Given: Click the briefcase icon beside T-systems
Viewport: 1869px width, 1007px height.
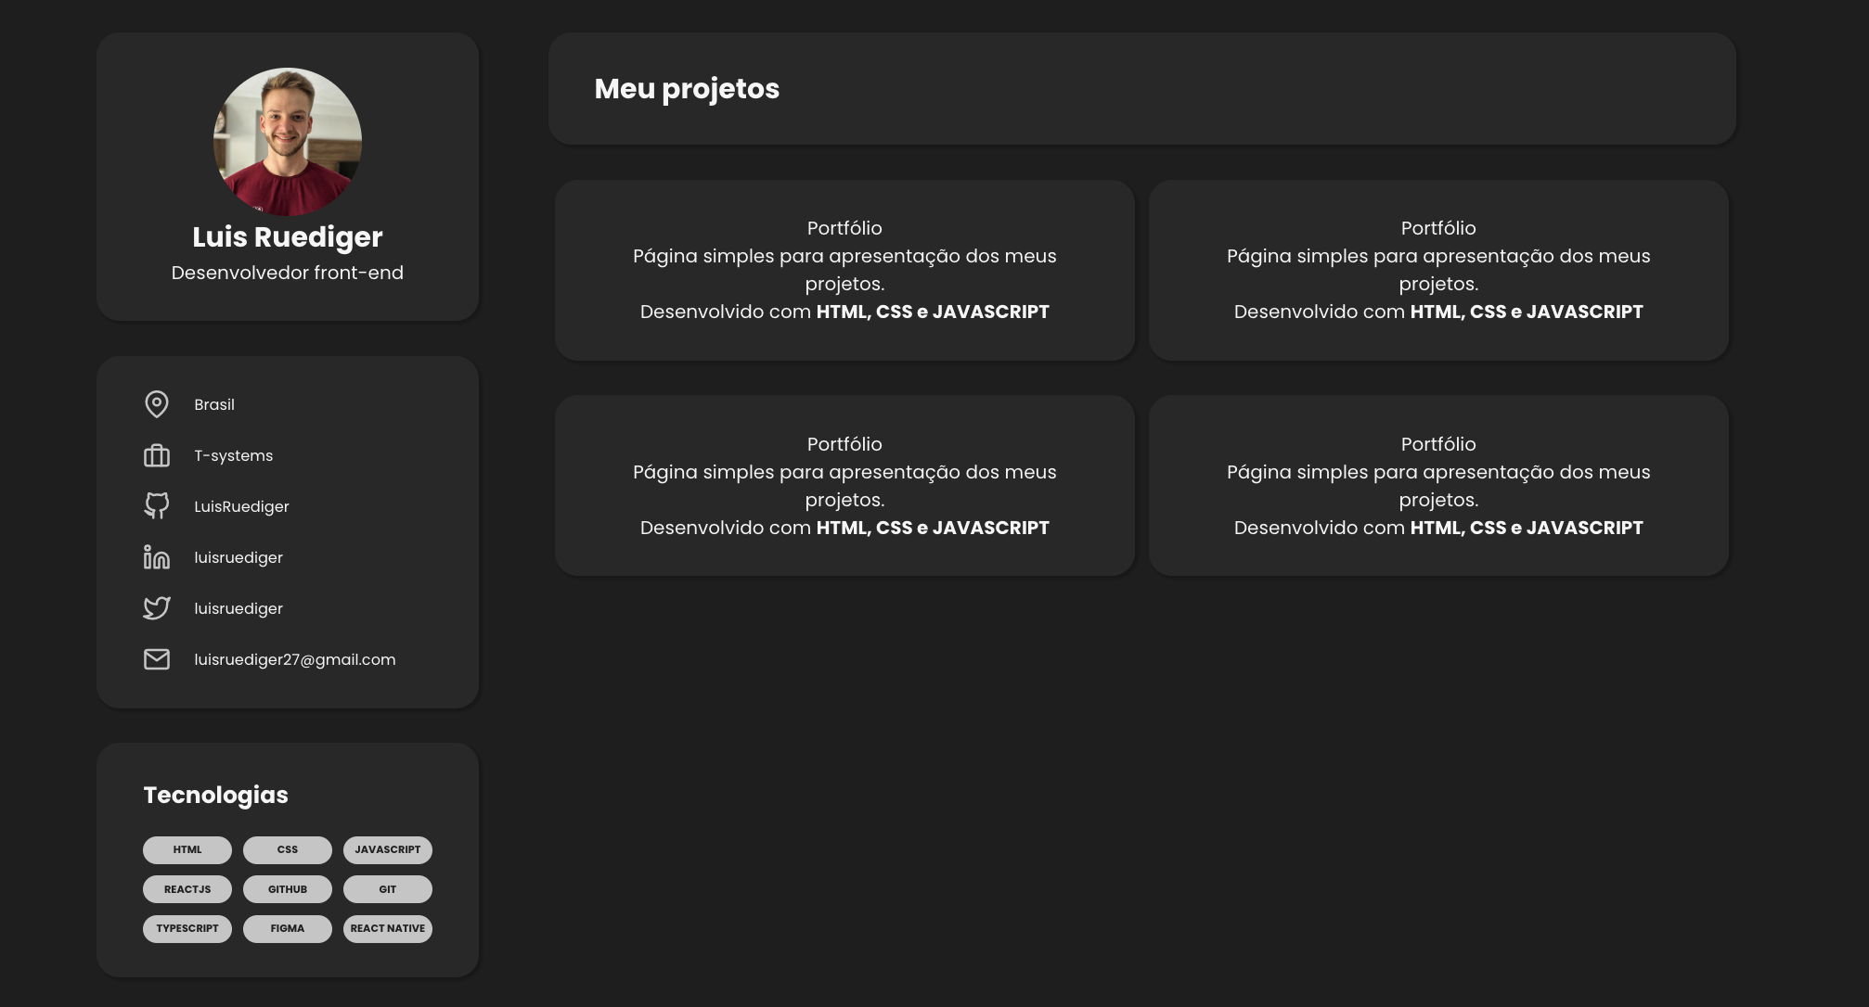Looking at the screenshot, I should 157,455.
